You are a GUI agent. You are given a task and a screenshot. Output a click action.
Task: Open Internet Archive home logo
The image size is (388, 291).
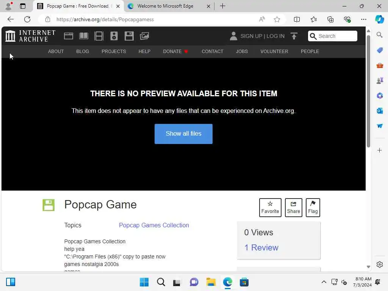[30, 36]
